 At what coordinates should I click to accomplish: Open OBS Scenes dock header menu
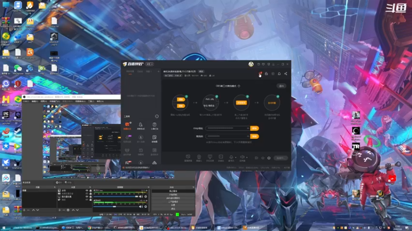point(55,187)
